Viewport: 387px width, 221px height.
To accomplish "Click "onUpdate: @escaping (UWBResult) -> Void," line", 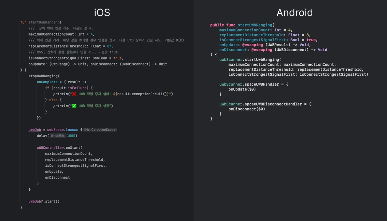I will point(265,45).
